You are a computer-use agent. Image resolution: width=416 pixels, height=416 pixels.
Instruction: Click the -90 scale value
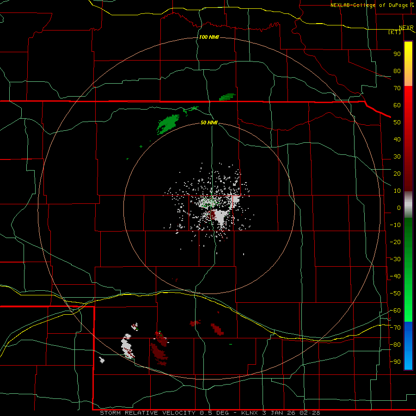[395, 362]
